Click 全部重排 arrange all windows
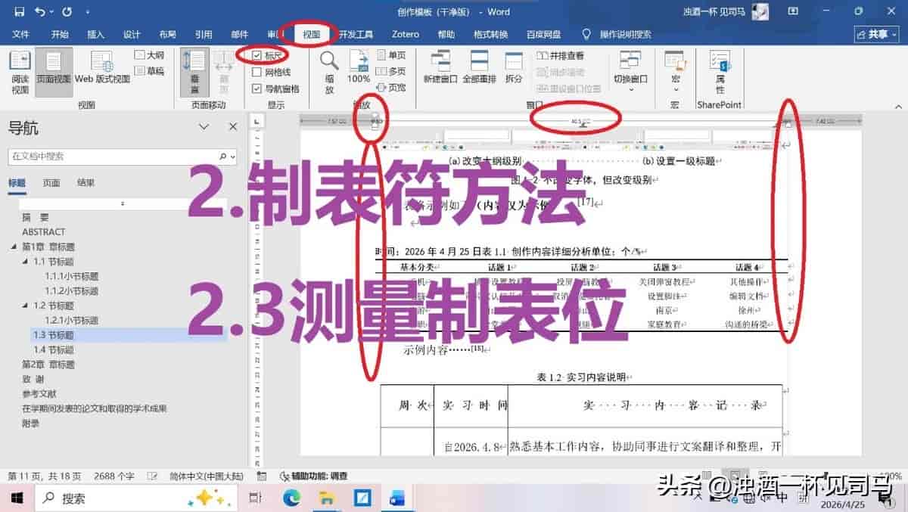Viewport: 908px width, 512px height. click(479, 67)
